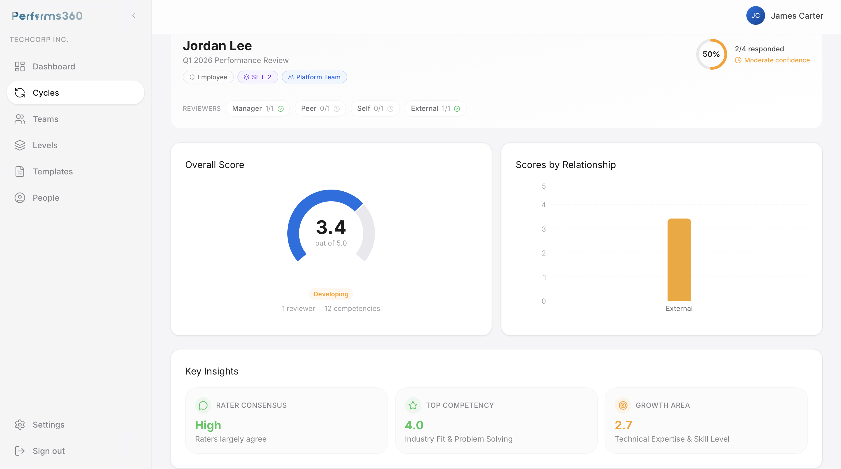Navigate to Levels menu item
Screen dimensions: 841x469
tap(45, 145)
